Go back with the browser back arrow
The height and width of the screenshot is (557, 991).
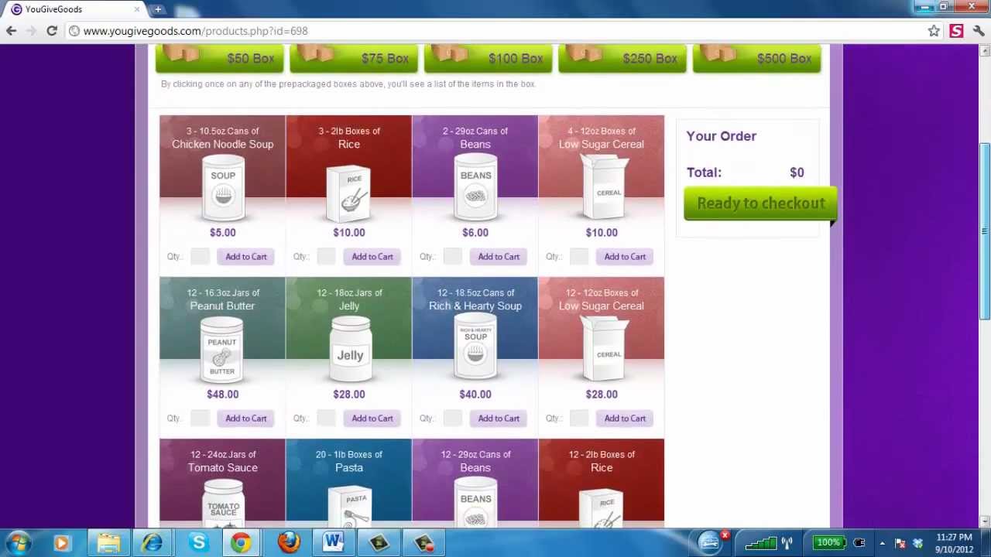pyautogui.click(x=11, y=31)
